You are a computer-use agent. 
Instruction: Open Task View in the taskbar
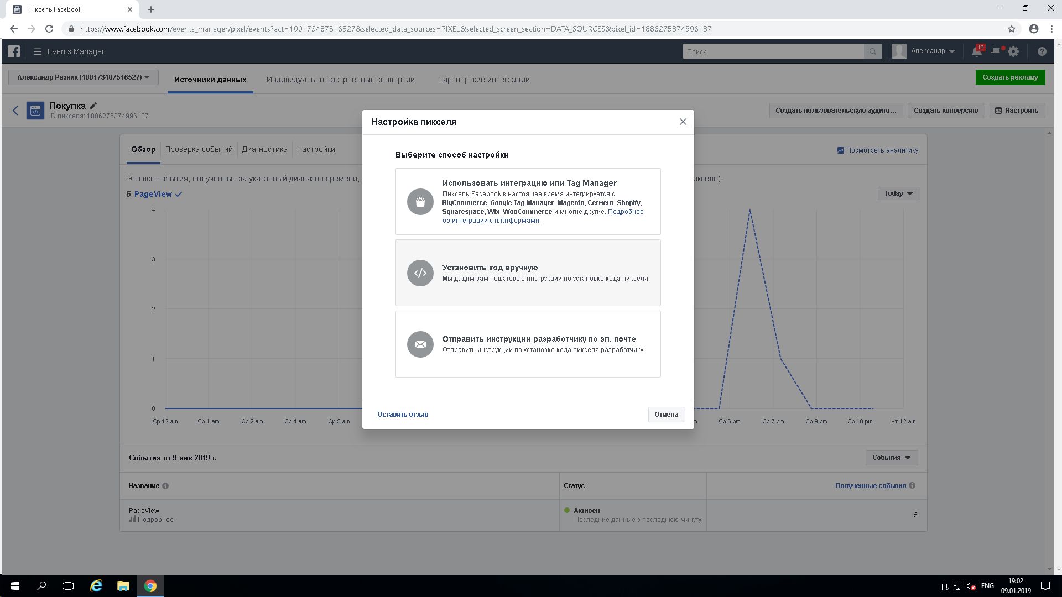click(x=68, y=586)
